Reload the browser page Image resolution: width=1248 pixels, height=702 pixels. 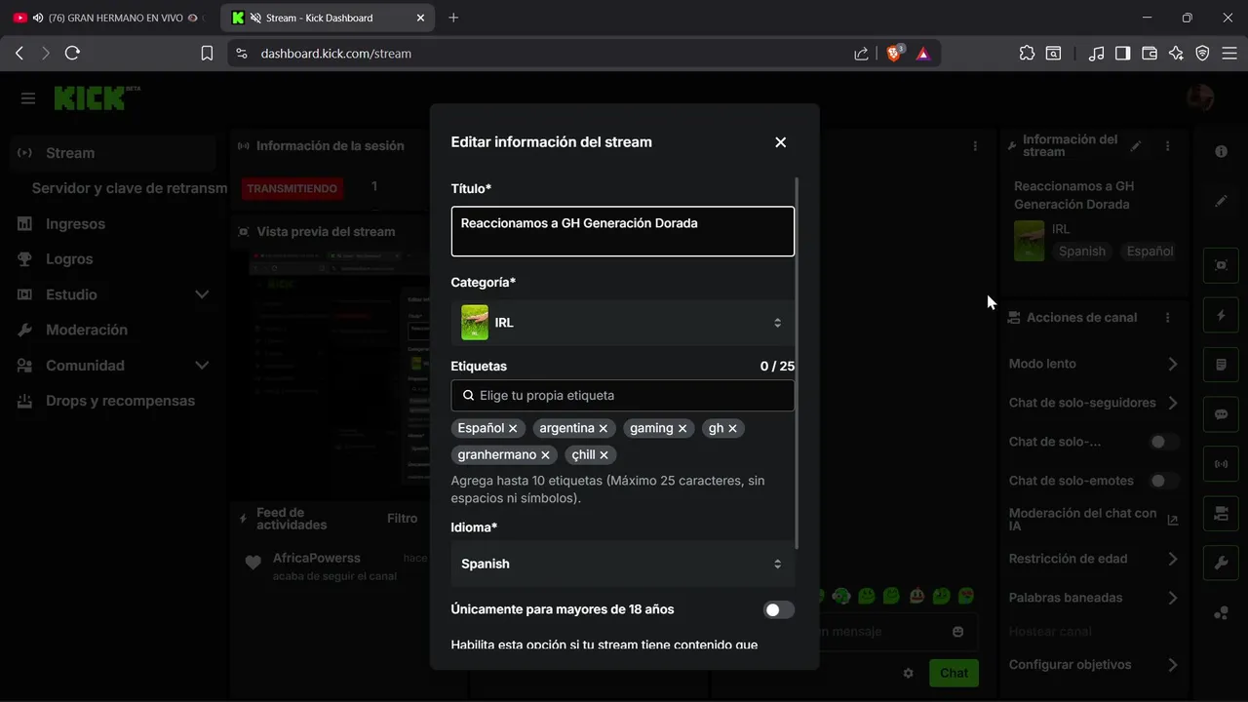72,54
